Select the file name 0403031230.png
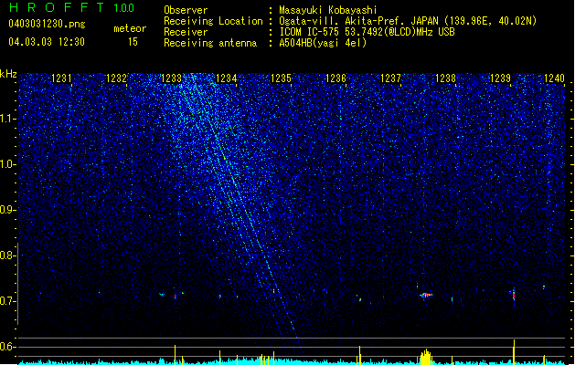This screenshot has width=575, height=365. [47, 24]
